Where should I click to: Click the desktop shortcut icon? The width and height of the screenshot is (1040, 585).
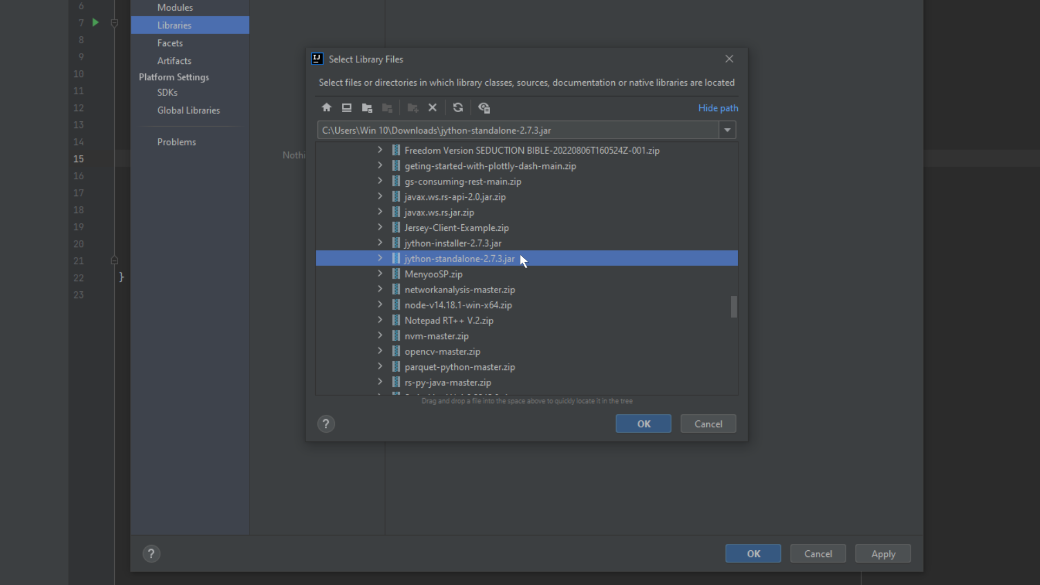pos(347,108)
